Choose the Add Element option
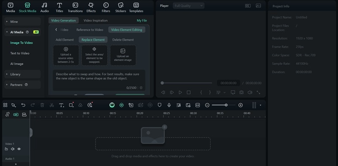 click(x=65, y=40)
